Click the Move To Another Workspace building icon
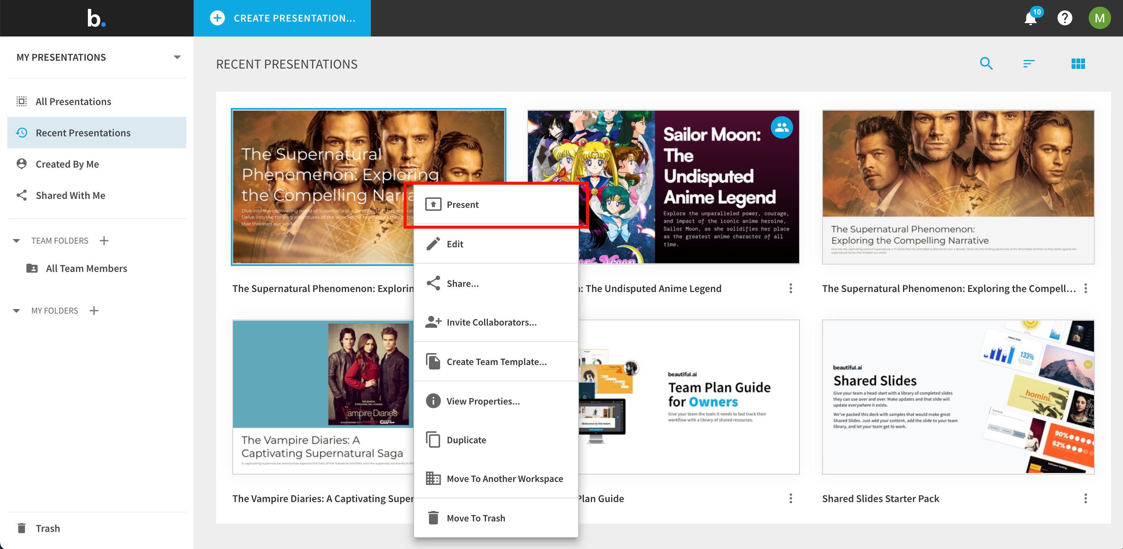 (x=433, y=478)
